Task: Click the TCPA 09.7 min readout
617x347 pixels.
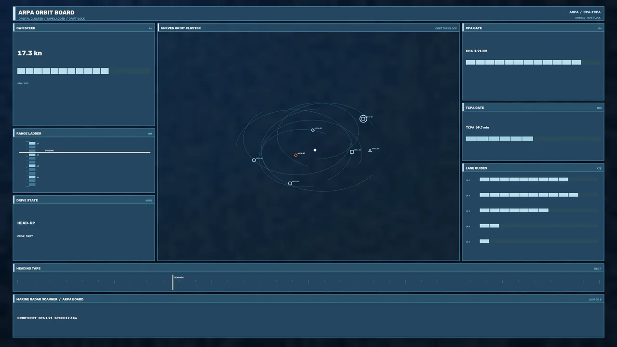Action: click(x=477, y=128)
